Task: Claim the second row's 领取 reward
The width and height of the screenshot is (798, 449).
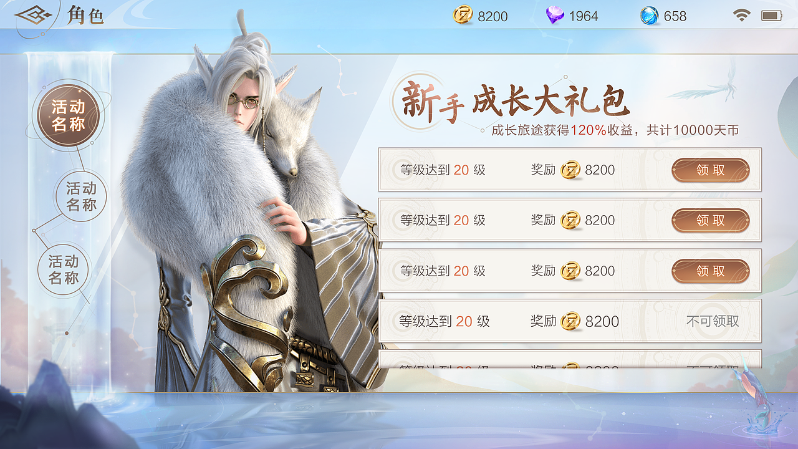Action: [711, 220]
